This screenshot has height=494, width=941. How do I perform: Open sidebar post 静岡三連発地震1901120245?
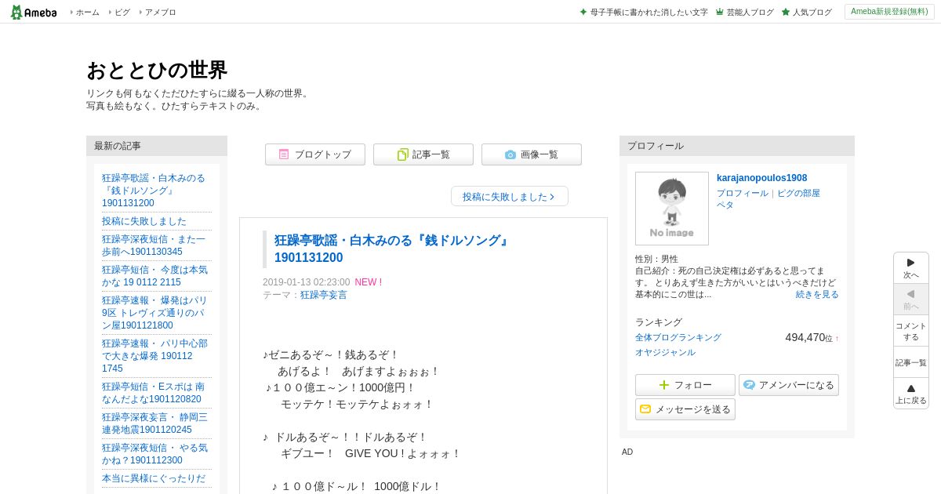coord(154,423)
